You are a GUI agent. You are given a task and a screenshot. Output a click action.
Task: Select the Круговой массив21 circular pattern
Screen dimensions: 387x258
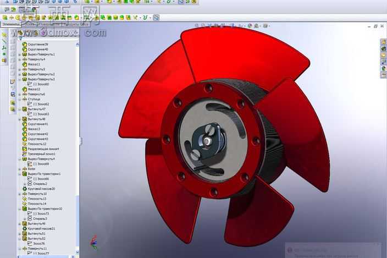point(38,229)
